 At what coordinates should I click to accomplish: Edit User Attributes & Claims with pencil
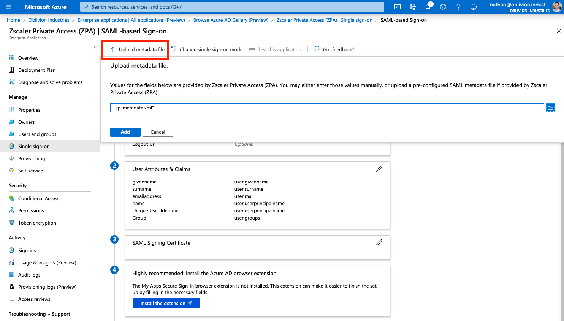(379, 169)
